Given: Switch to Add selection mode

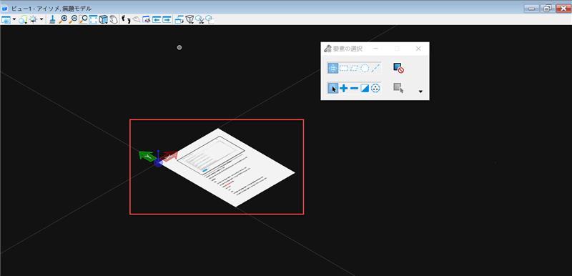Looking at the screenshot, I should point(344,88).
